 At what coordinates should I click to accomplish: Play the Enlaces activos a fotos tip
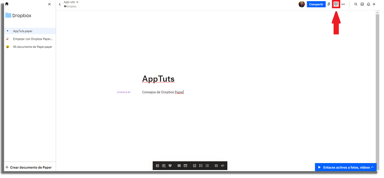pyautogui.click(x=319, y=167)
